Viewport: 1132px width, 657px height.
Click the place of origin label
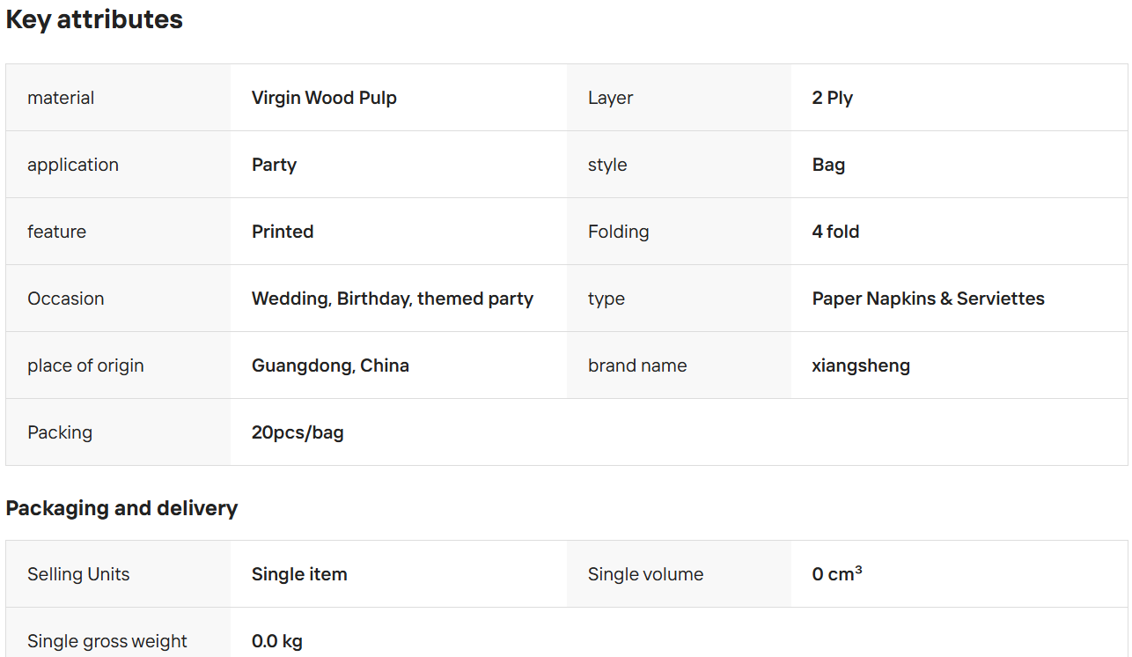[x=85, y=365]
